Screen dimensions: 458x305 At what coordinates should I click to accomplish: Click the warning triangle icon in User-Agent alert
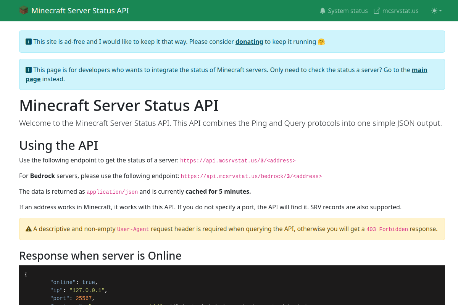[x=29, y=229]
